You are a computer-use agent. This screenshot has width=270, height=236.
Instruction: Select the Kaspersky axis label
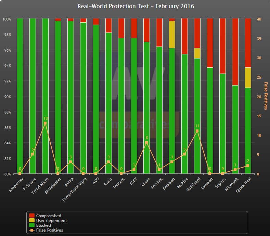16,185
